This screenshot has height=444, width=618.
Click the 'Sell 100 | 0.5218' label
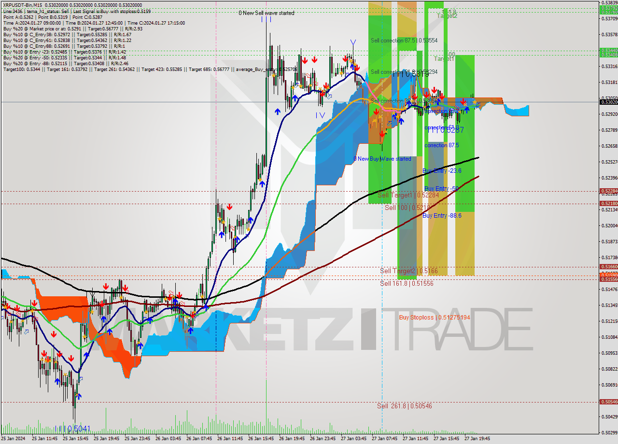tap(407, 208)
